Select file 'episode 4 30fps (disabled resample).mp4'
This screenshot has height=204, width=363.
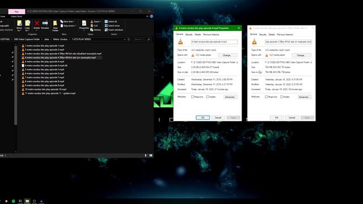pyautogui.click(x=63, y=54)
